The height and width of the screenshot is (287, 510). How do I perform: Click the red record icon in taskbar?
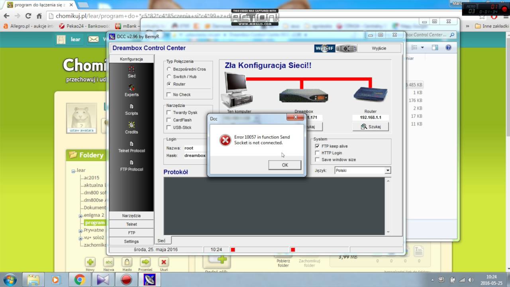[126, 279]
